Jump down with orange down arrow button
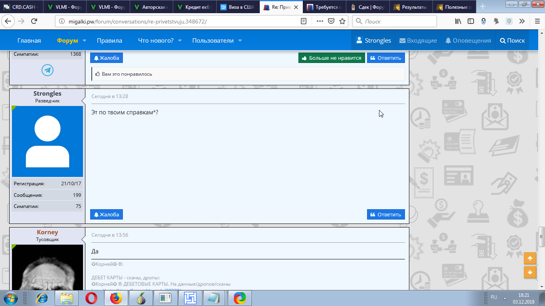The height and width of the screenshot is (306, 545). click(x=530, y=272)
